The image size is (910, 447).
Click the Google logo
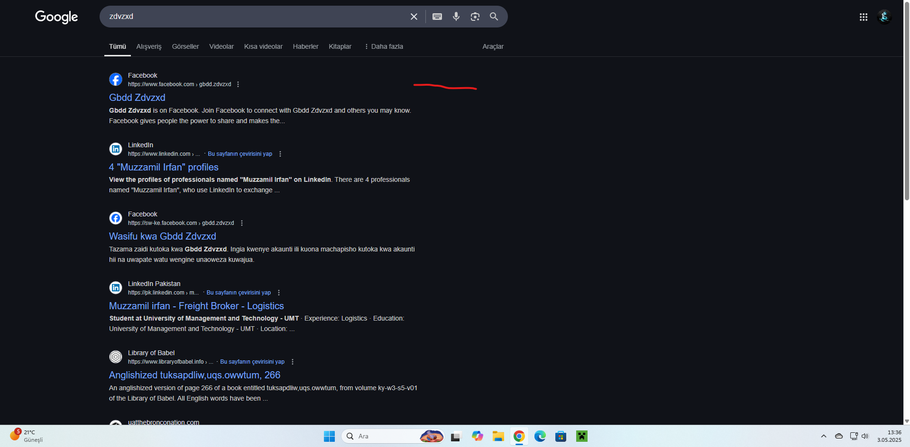pyautogui.click(x=56, y=17)
